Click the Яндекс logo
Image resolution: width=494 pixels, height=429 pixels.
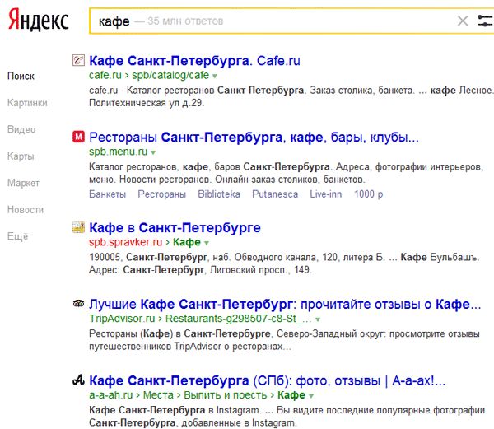point(38,20)
